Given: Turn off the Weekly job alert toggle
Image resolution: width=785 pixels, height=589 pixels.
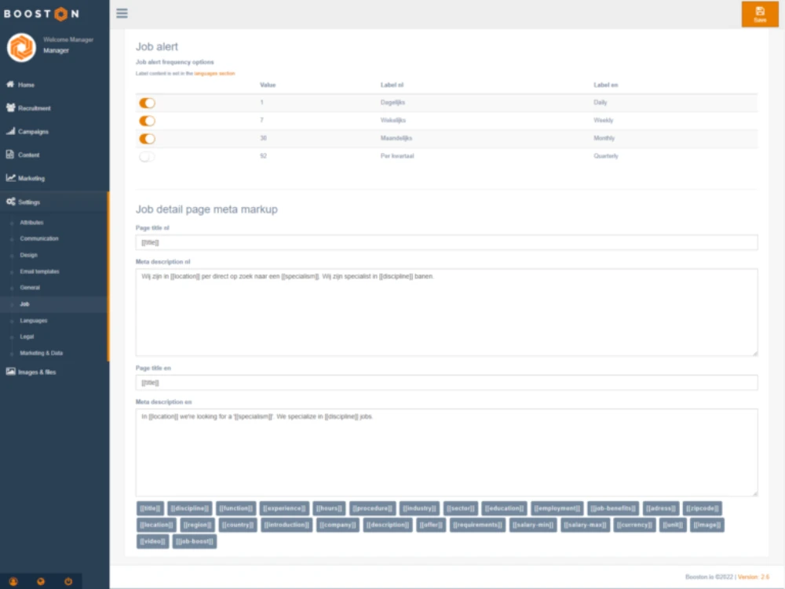Looking at the screenshot, I should (147, 121).
